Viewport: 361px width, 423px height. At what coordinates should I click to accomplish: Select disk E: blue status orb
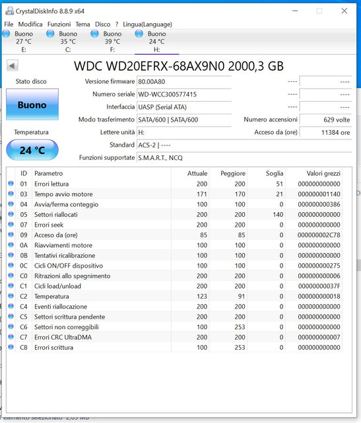click(6, 34)
